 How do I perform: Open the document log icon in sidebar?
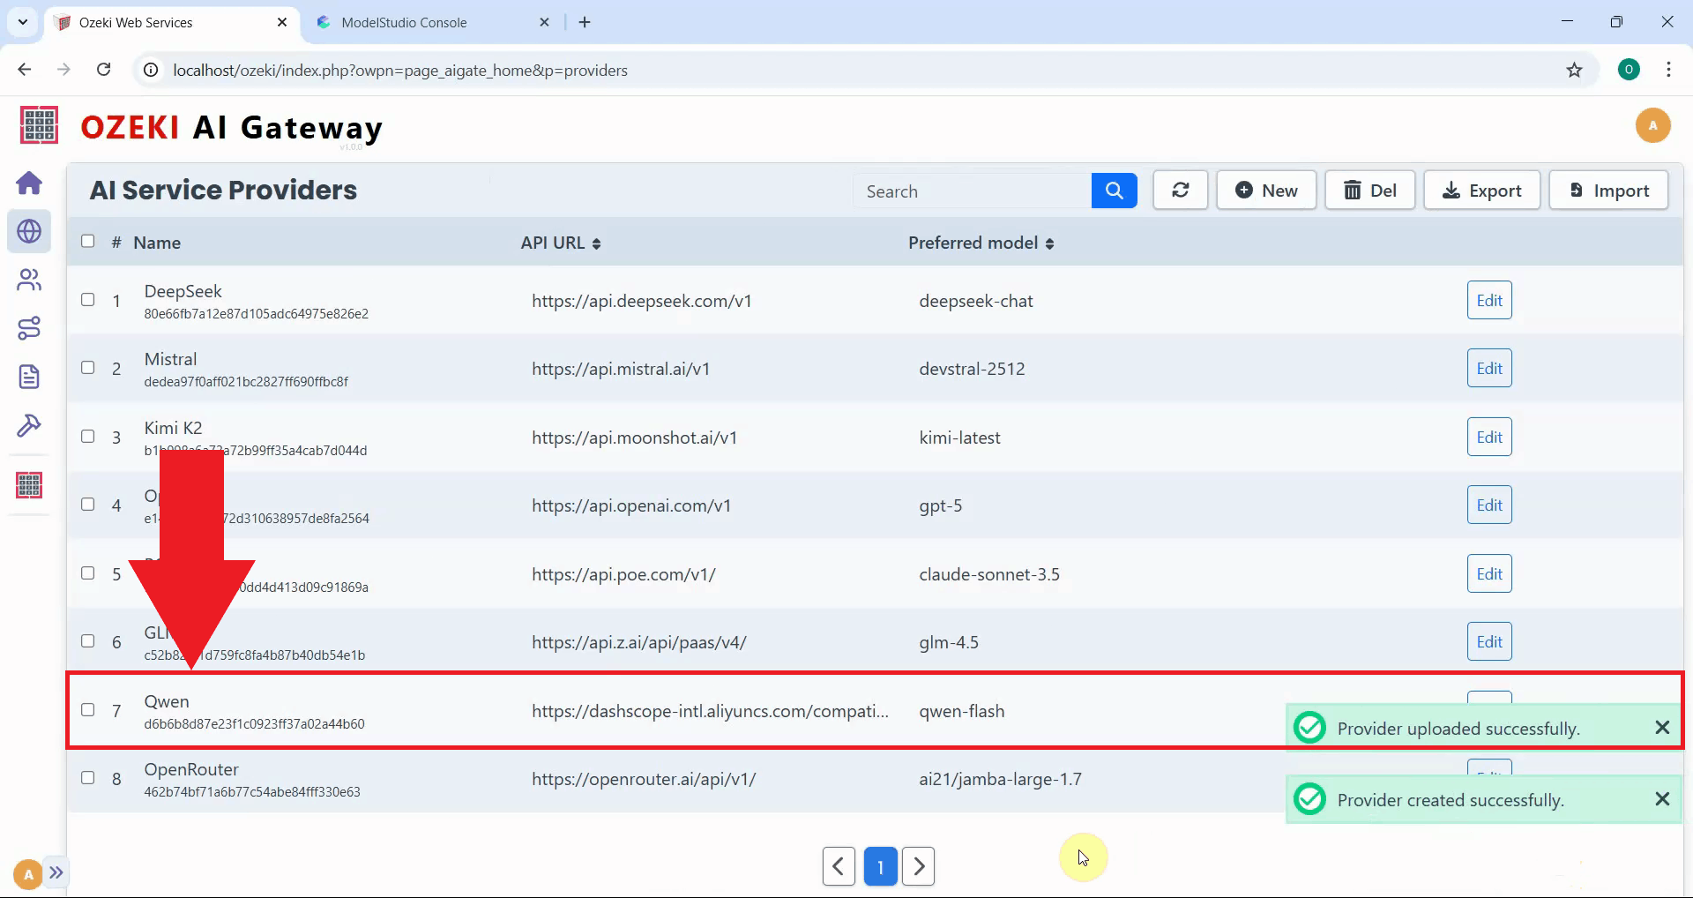29,377
